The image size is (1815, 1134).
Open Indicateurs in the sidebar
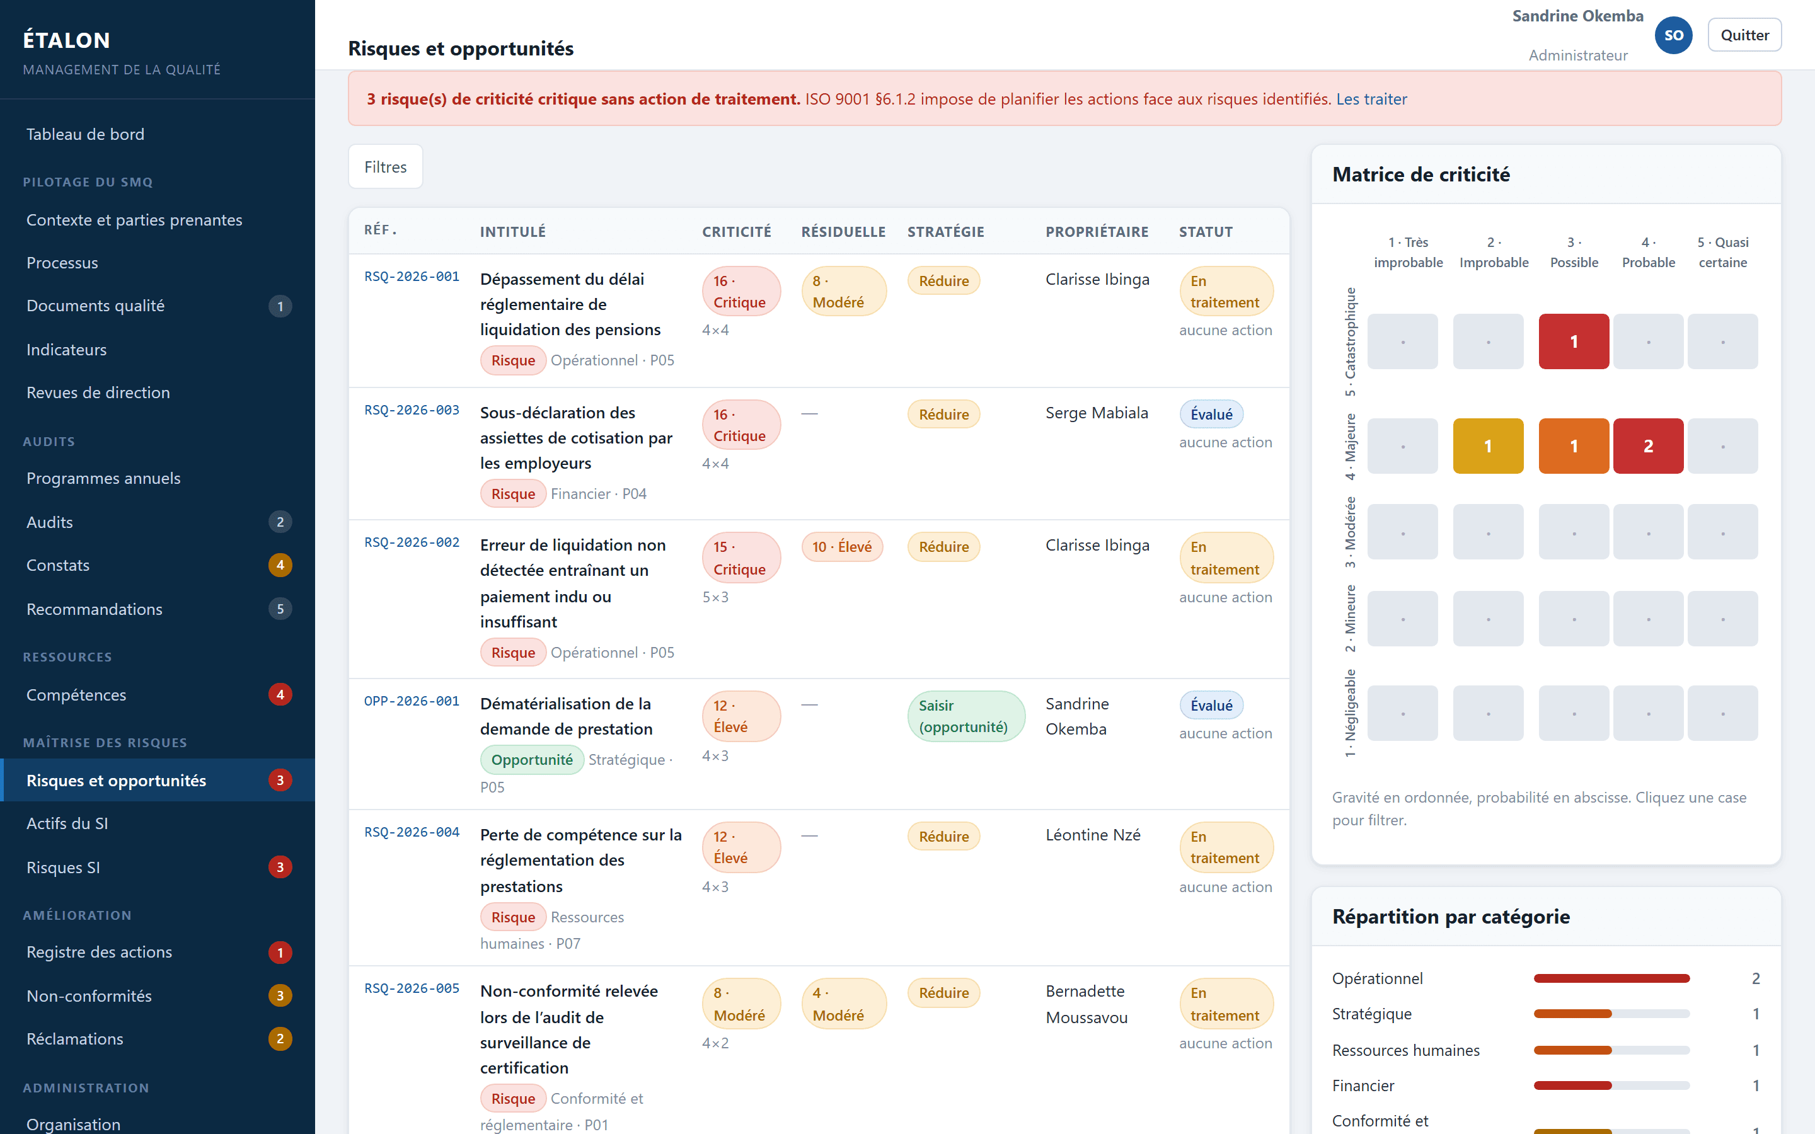pos(158,350)
